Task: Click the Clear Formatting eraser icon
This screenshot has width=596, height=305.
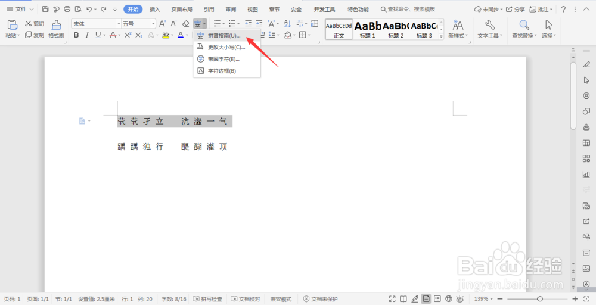Action: click(x=185, y=24)
